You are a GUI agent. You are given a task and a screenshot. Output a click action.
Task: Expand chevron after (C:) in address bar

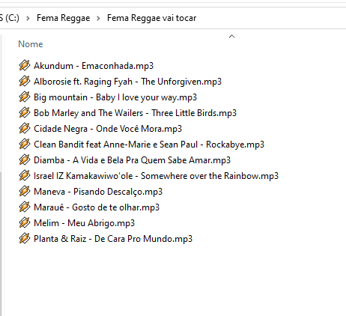click(28, 18)
